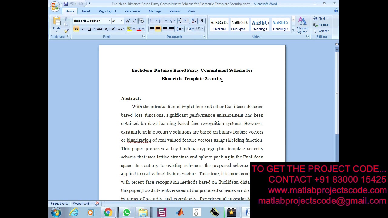Click the Replace button in Editing group
388x218 pixels.
[x=322, y=25]
